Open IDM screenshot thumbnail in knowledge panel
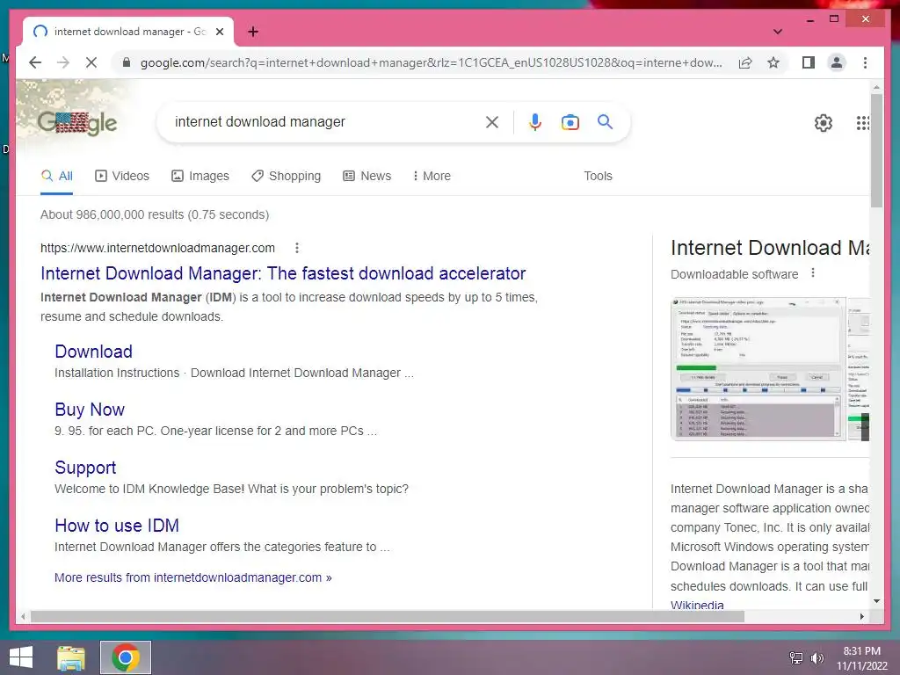900x675 pixels. tap(758, 369)
